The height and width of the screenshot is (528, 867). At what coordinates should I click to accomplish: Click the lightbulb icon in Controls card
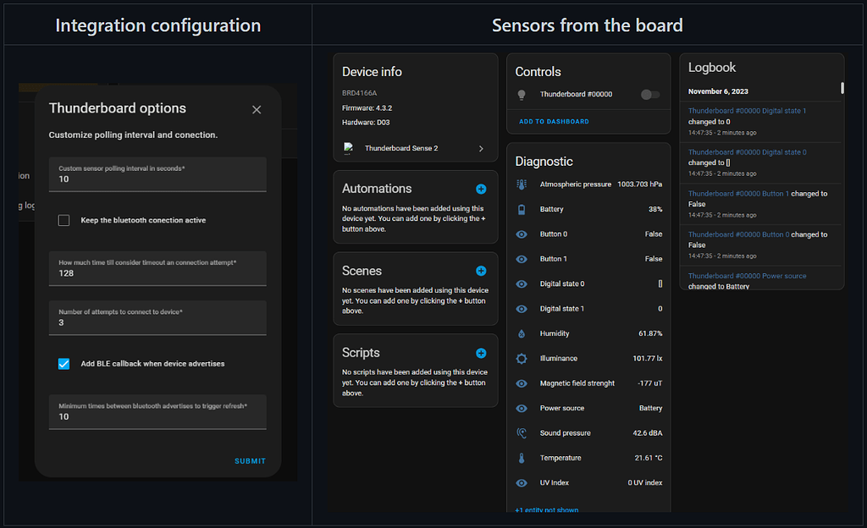[x=520, y=96]
